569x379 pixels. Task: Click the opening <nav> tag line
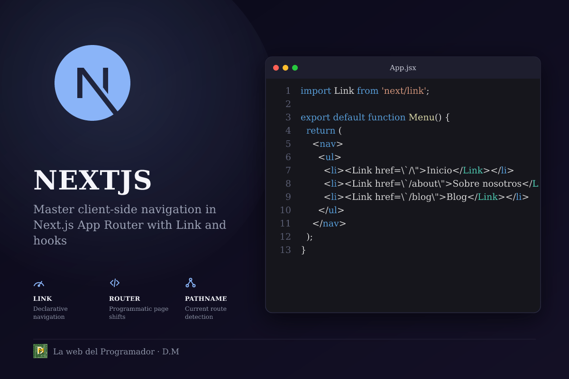[328, 144]
